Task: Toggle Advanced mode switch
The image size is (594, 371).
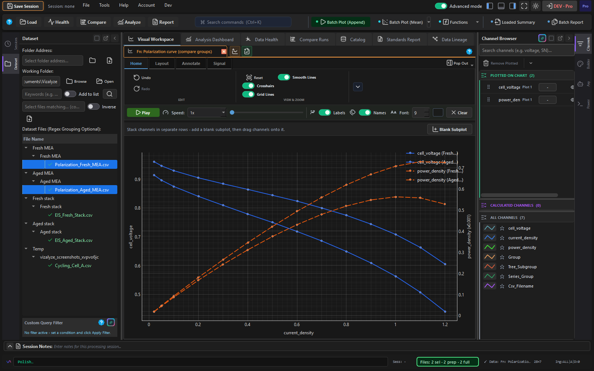Action: (441, 6)
